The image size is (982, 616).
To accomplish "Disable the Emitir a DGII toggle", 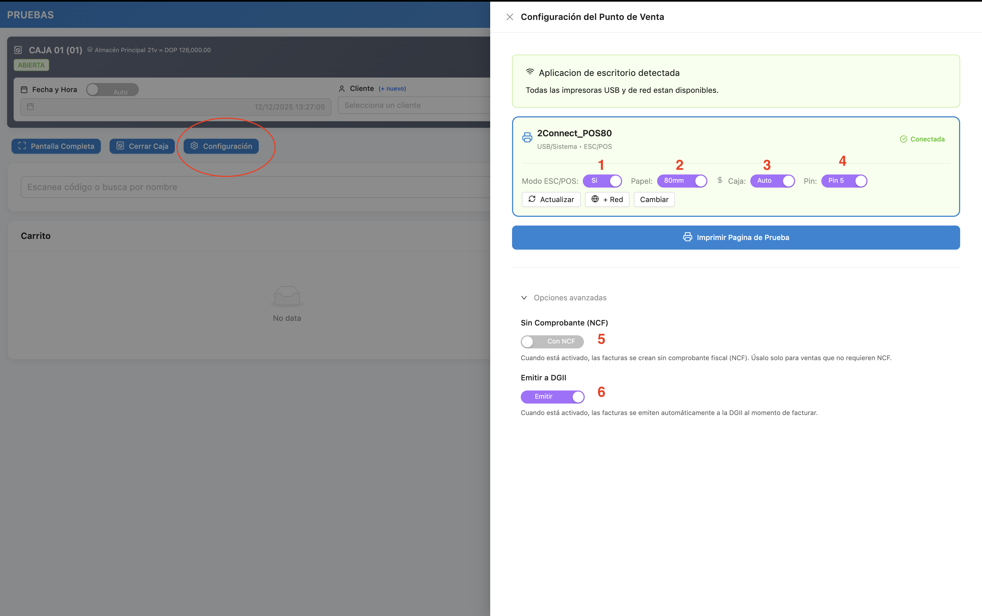I will tap(552, 397).
